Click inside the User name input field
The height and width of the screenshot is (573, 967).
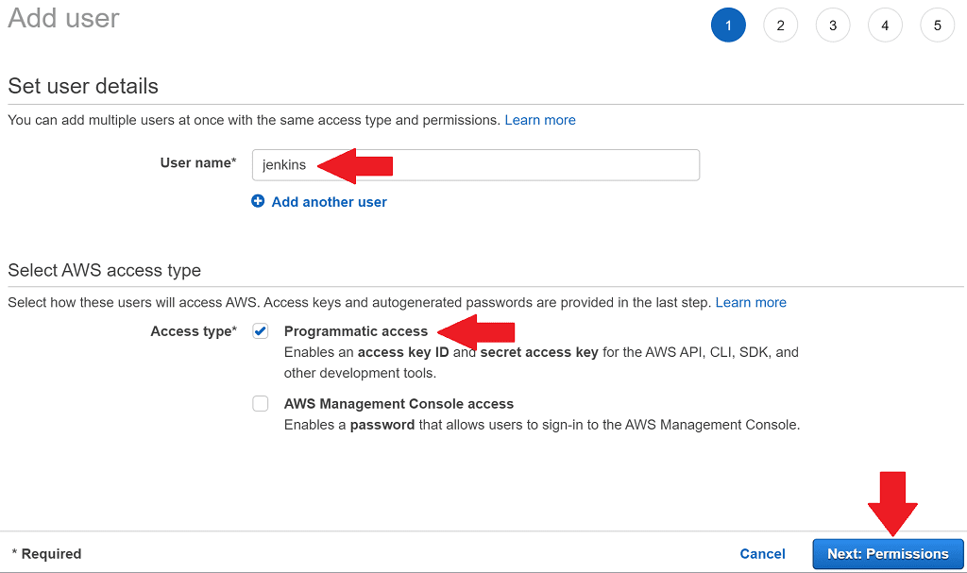(x=472, y=165)
